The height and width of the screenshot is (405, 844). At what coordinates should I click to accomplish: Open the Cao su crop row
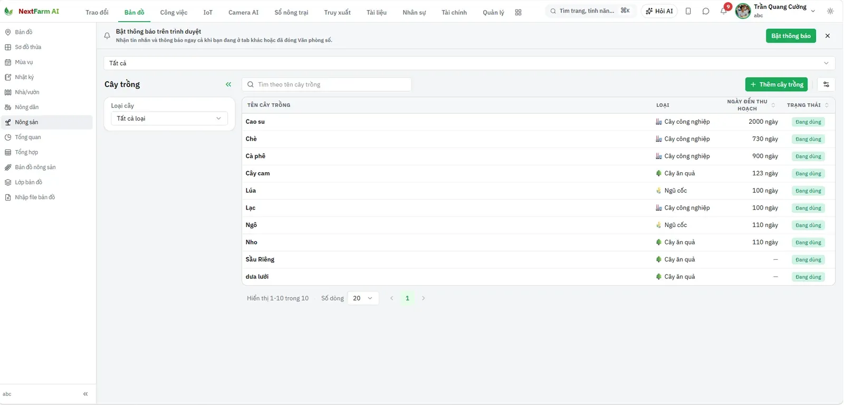(538, 122)
